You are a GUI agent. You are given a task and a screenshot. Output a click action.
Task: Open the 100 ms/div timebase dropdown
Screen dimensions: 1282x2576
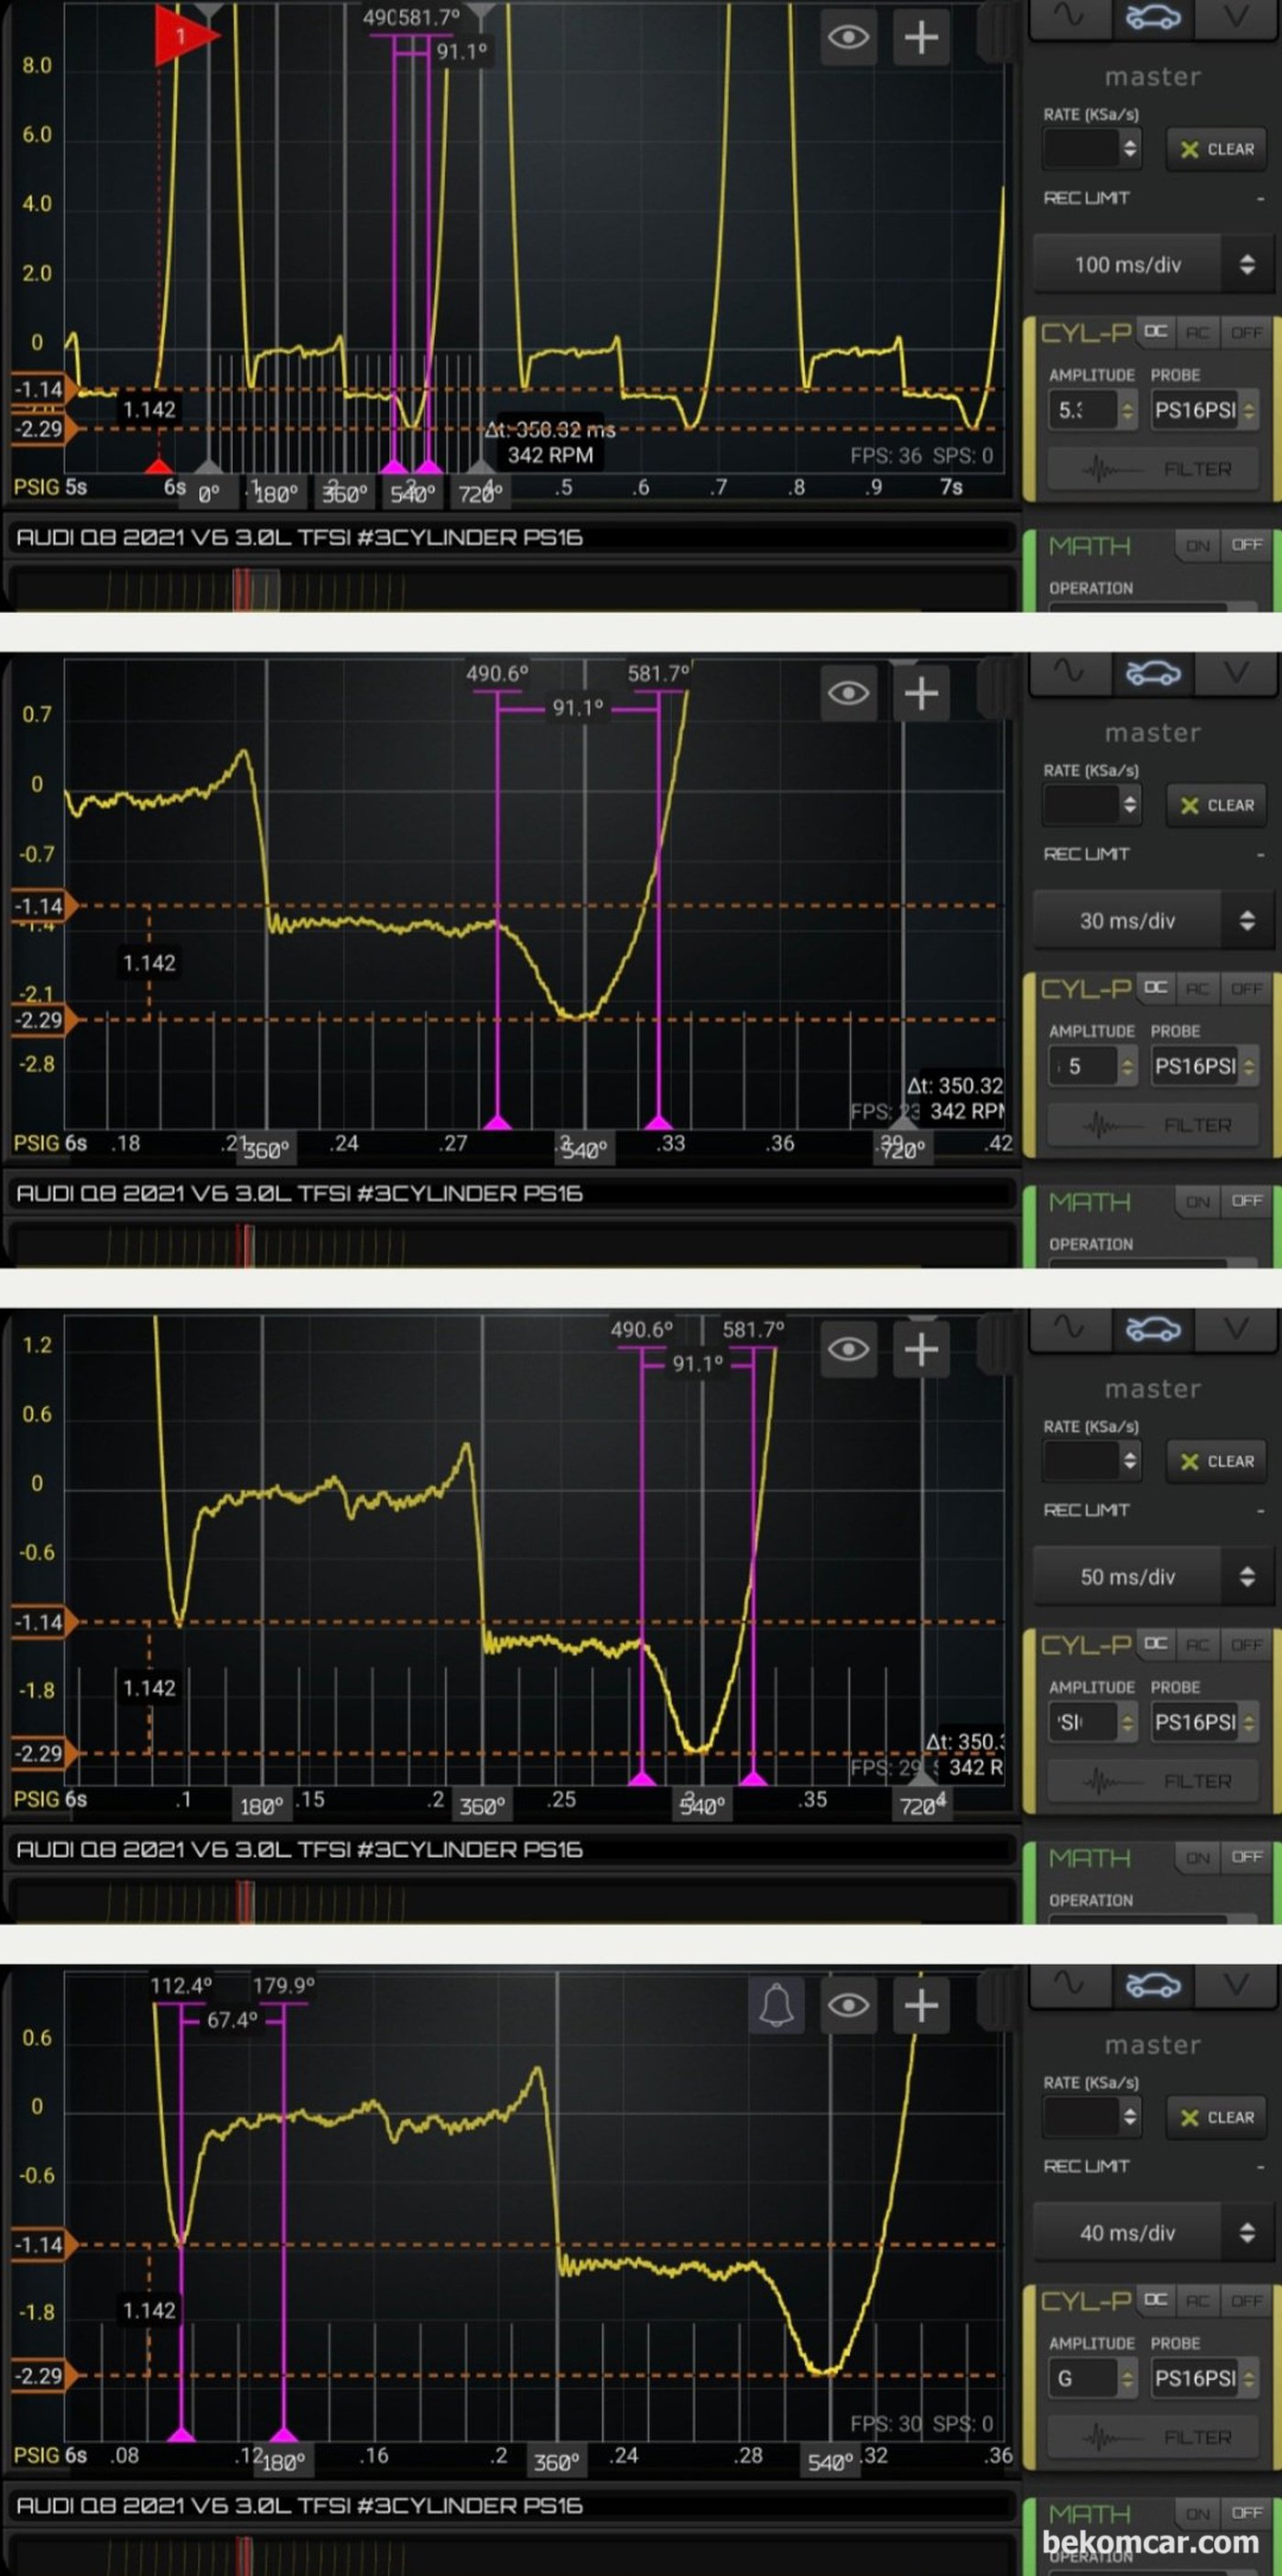click(1153, 265)
